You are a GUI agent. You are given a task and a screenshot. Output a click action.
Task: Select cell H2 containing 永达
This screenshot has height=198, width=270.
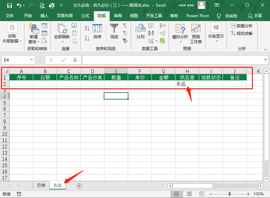pyautogui.click(x=187, y=84)
